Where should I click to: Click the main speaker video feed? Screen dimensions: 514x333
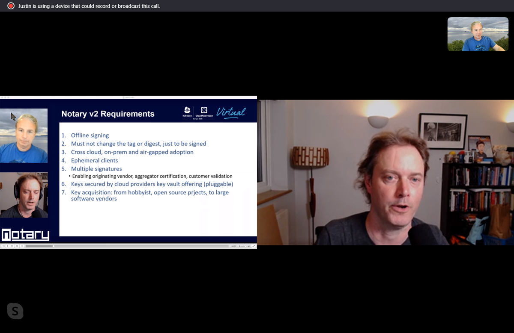[x=385, y=172]
